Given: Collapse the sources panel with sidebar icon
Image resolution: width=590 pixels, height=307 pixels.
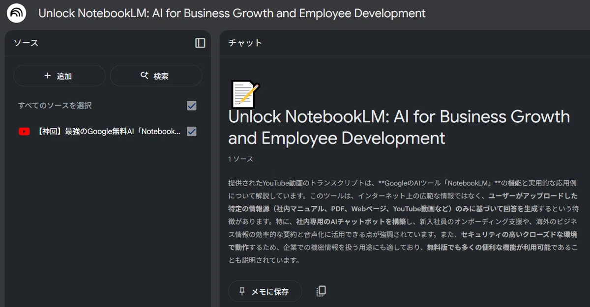Looking at the screenshot, I should click(200, 43).
